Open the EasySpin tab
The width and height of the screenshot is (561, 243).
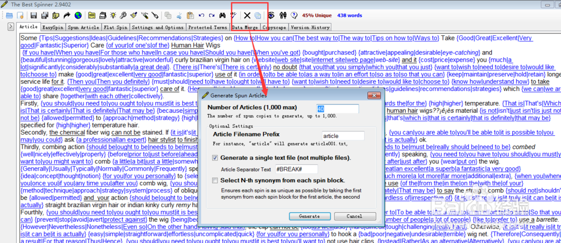53,27
